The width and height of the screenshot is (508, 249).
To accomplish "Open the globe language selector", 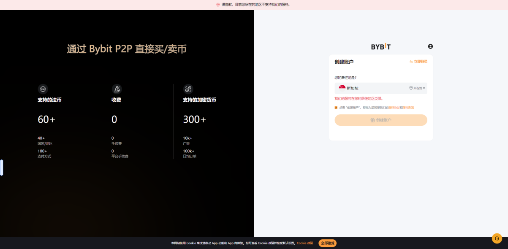I will tap(430, 46).
